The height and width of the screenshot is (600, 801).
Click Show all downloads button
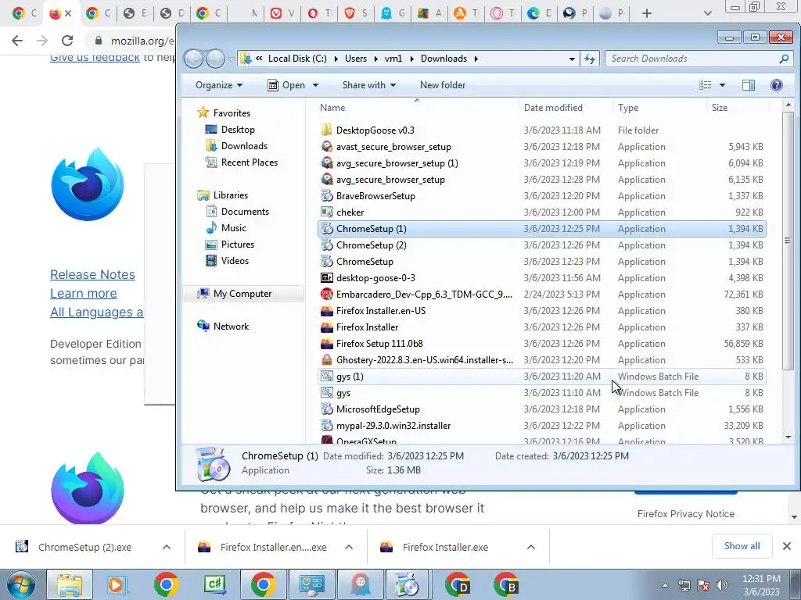(742, 546)
